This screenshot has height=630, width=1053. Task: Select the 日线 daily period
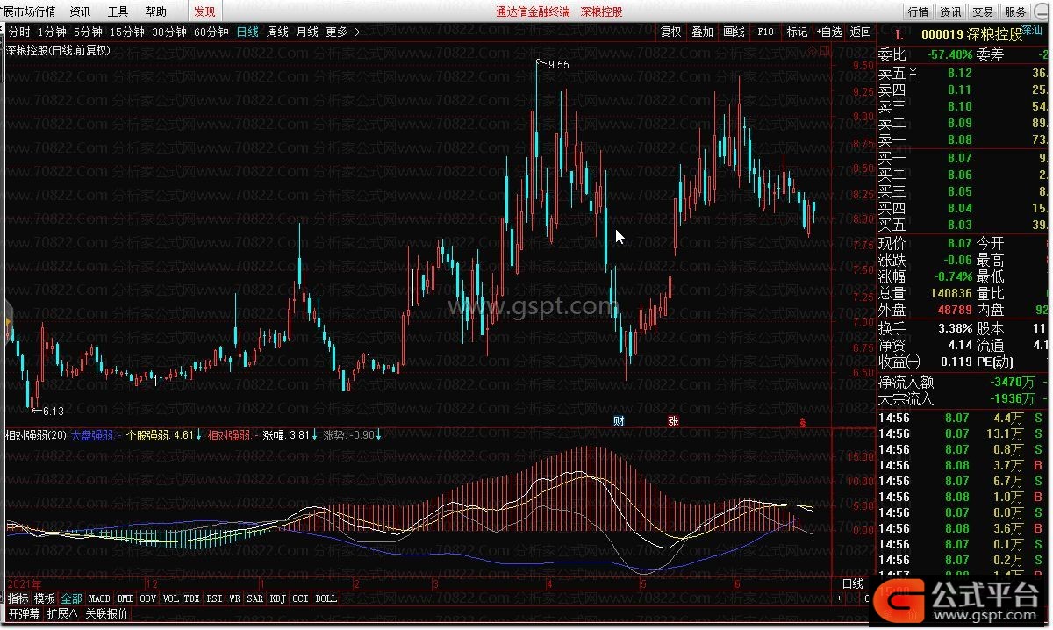(247, 32)
